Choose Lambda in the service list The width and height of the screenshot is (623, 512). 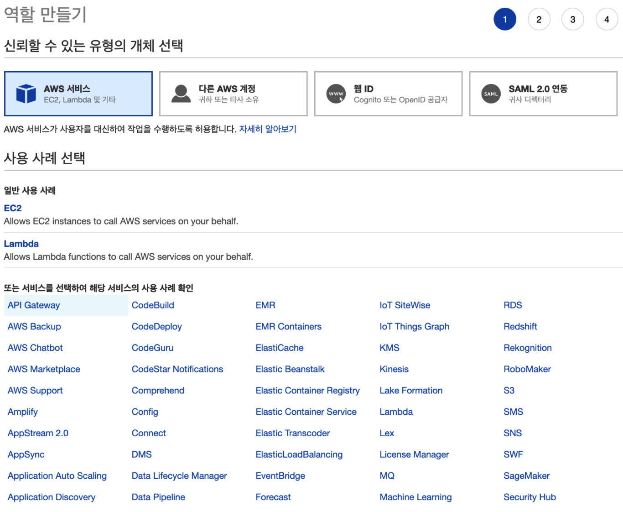pyautogui.click(x=396, y=412)
